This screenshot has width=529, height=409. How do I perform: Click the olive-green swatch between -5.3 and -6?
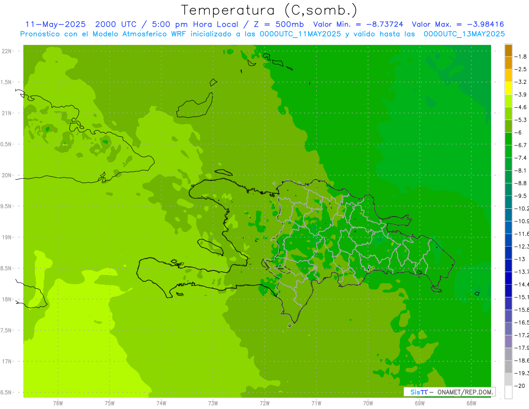click(x=508, y=126)
